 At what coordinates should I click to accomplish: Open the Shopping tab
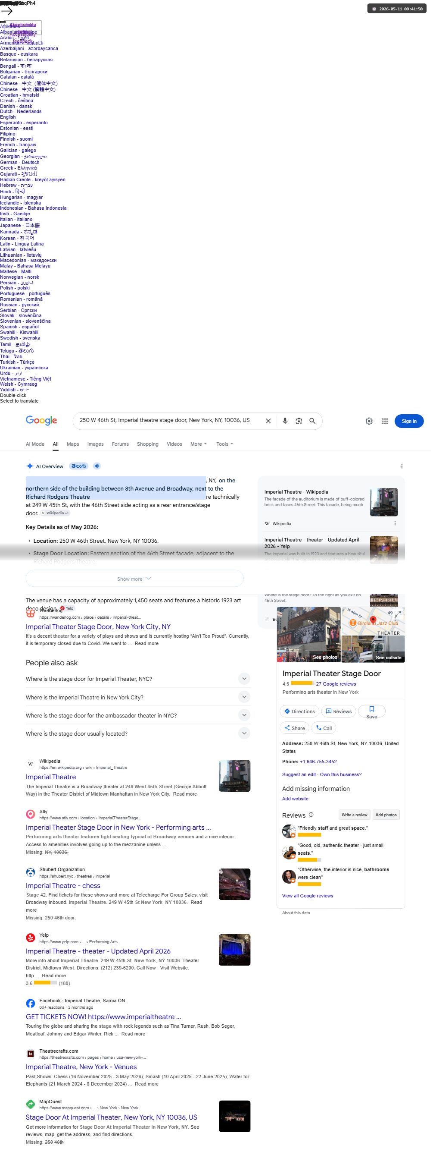pos(149,449)
